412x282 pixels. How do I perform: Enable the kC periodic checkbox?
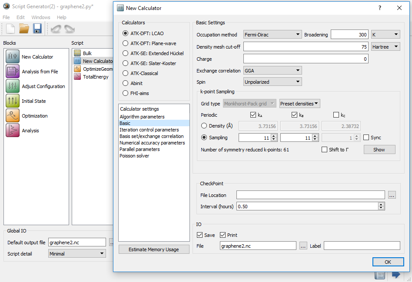click(x=336, y=115)
